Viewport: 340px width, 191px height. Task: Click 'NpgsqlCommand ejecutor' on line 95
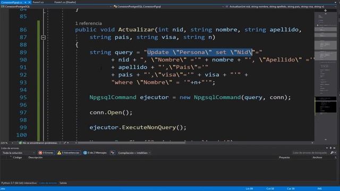click(x=129, y=97)
